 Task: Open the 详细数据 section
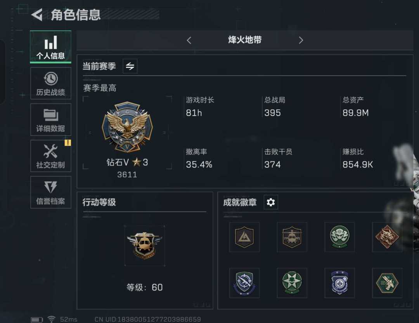50,120
